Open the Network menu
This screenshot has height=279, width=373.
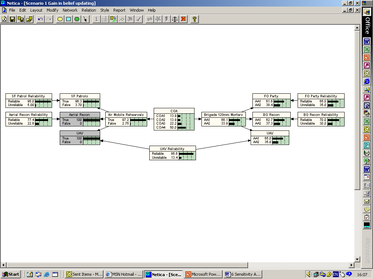70,10
